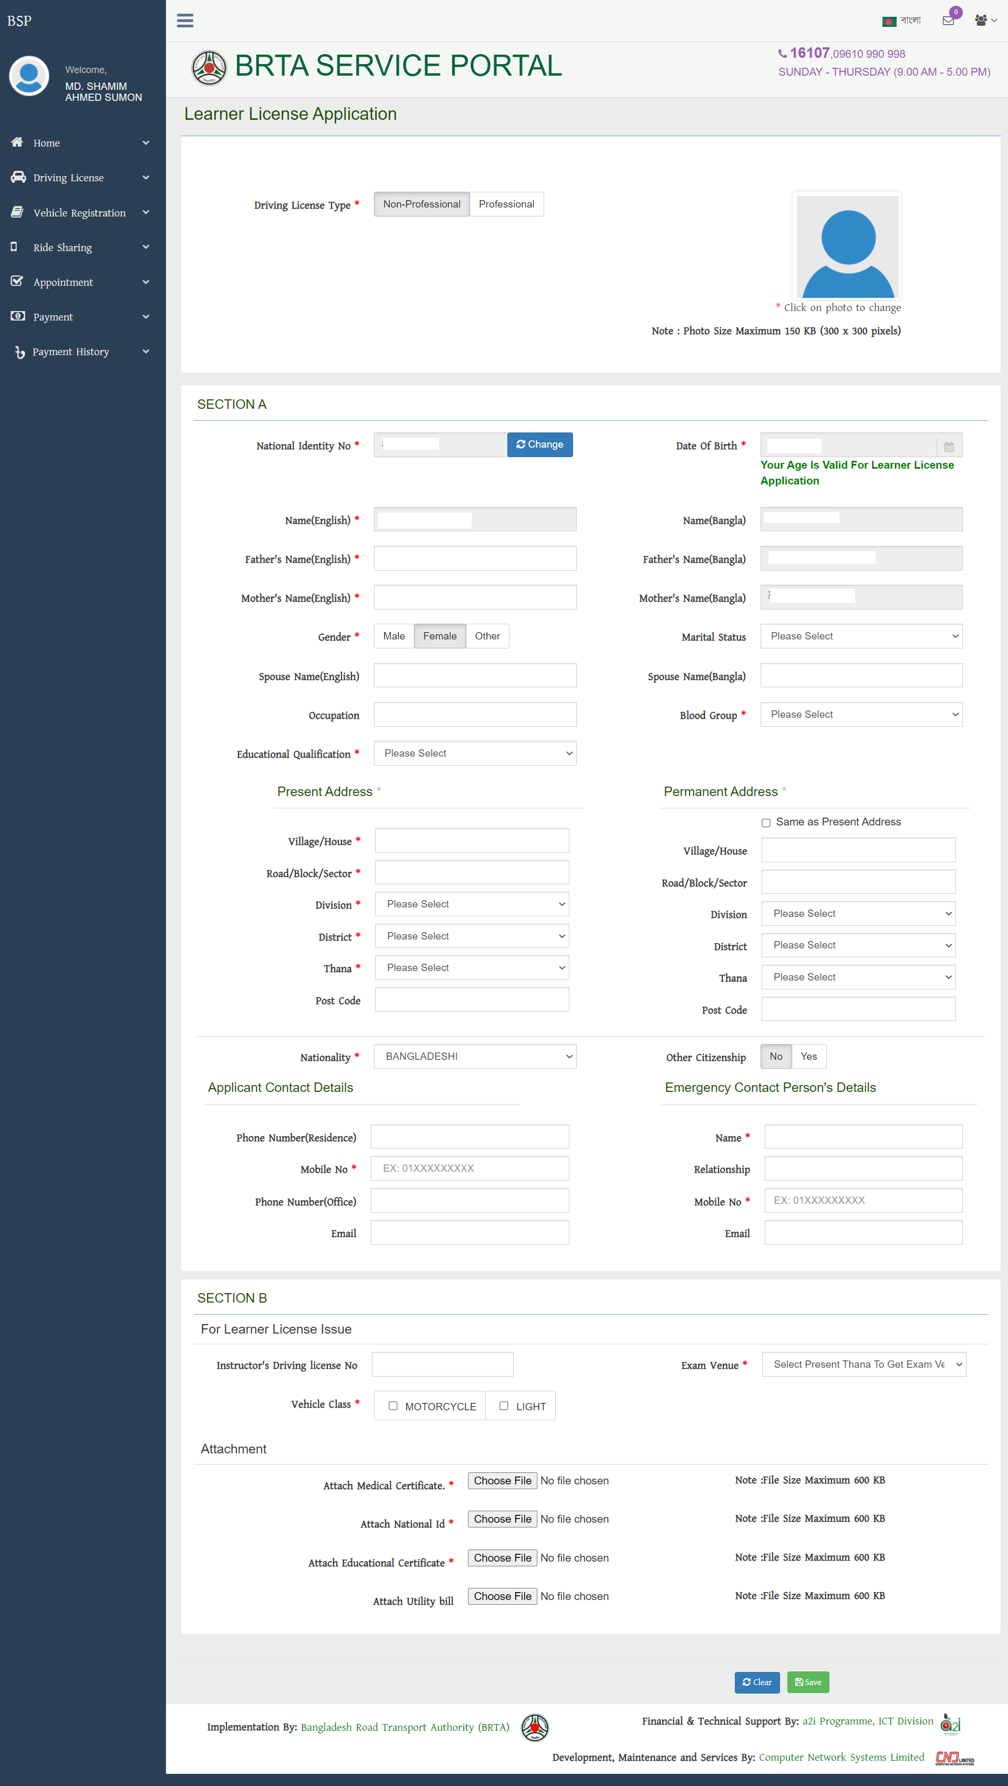Click the Payment History taka icon
This screenshot has width=1008, height=1786.
tap(19, 352)
